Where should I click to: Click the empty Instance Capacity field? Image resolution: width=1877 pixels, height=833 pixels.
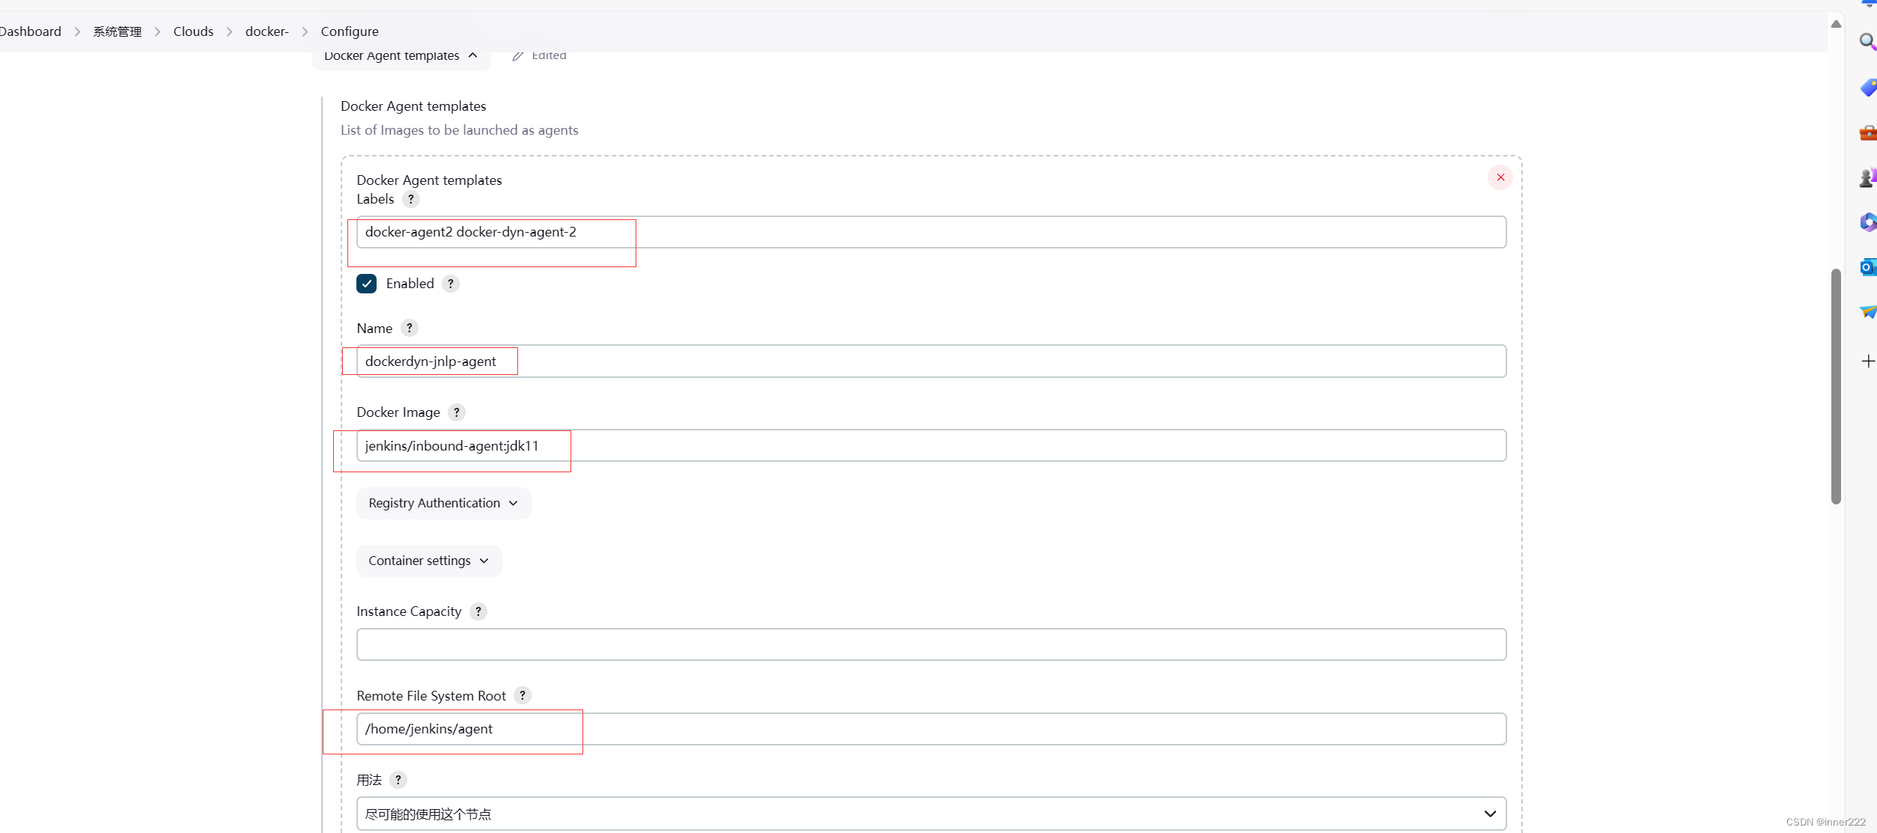coord(931,644)
